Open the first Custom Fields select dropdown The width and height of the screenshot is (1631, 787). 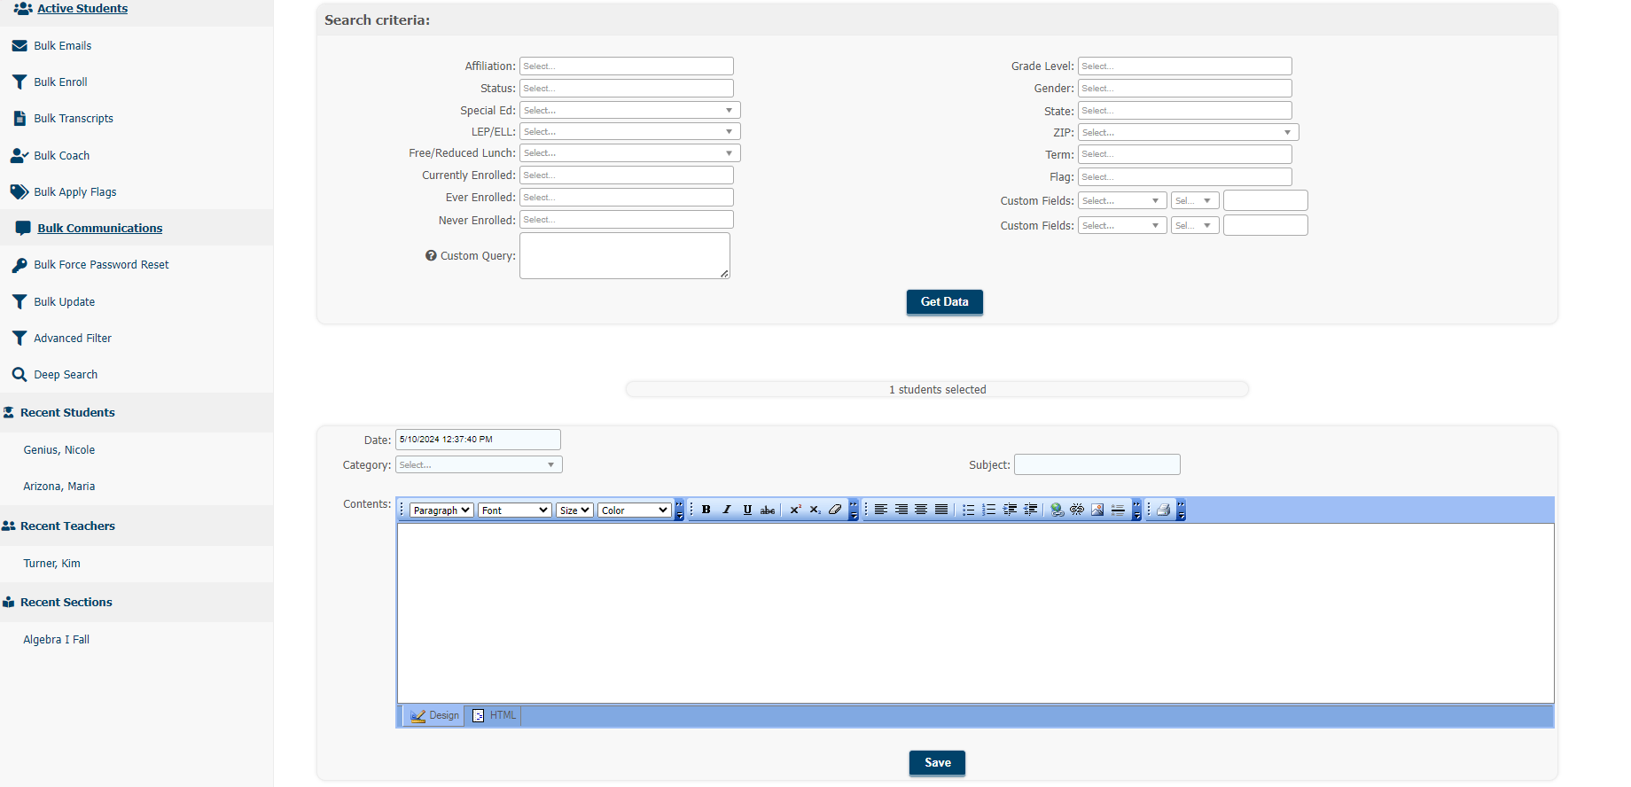pos(1122,200)
